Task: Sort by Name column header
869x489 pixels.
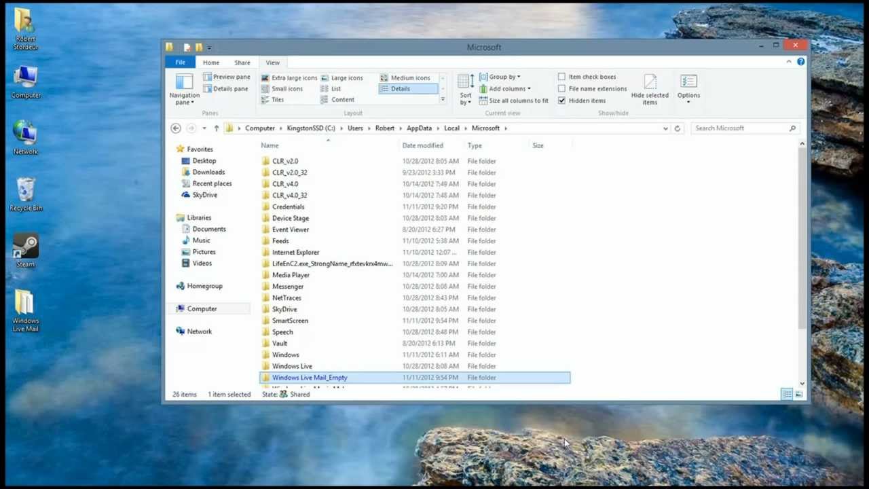Action: point(330,145)
